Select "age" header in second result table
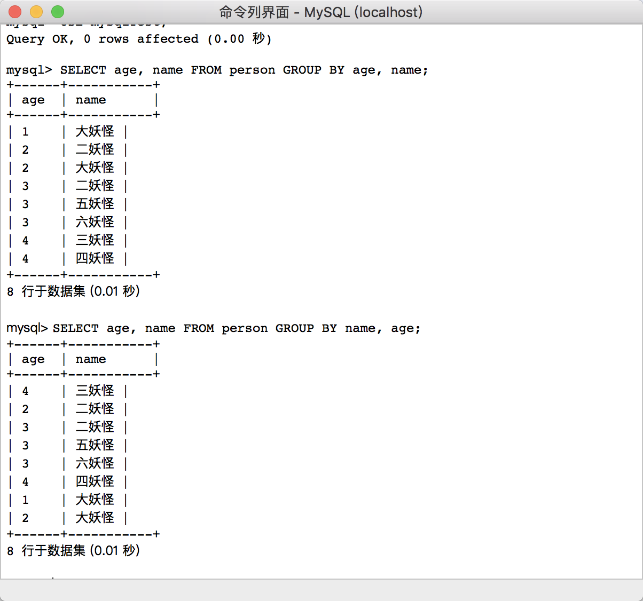 [x=33, y=359]
